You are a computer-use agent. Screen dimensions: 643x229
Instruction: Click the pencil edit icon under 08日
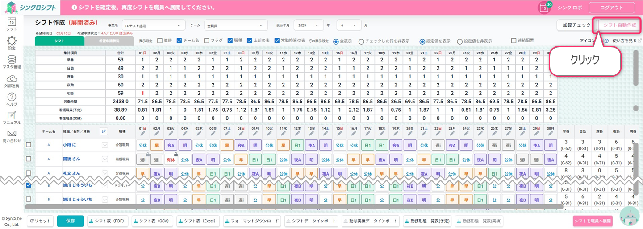(x=241, y=133)
